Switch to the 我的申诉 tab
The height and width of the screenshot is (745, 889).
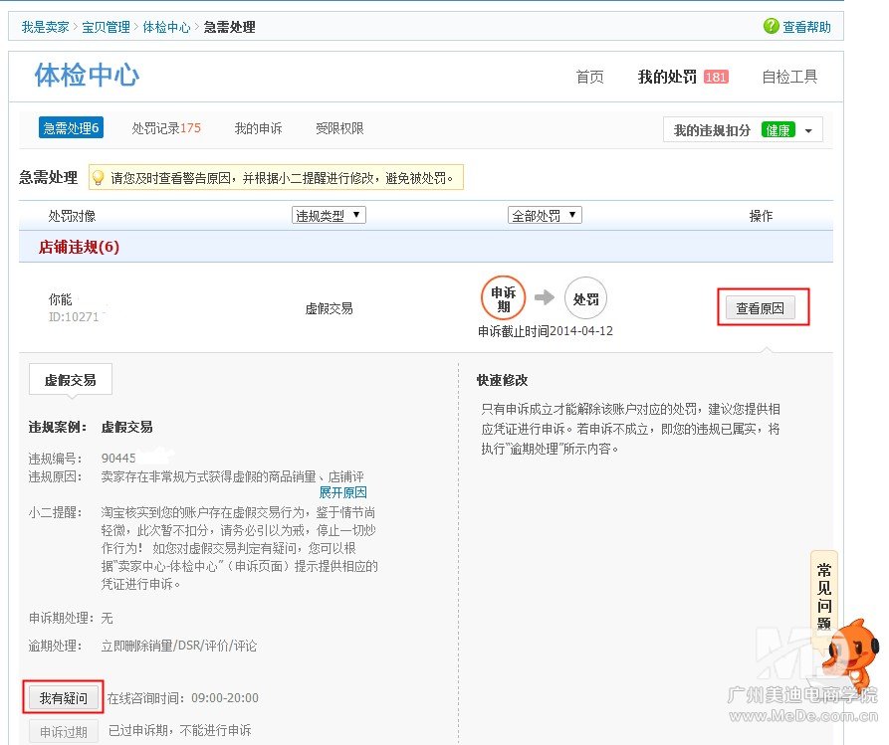258,128
